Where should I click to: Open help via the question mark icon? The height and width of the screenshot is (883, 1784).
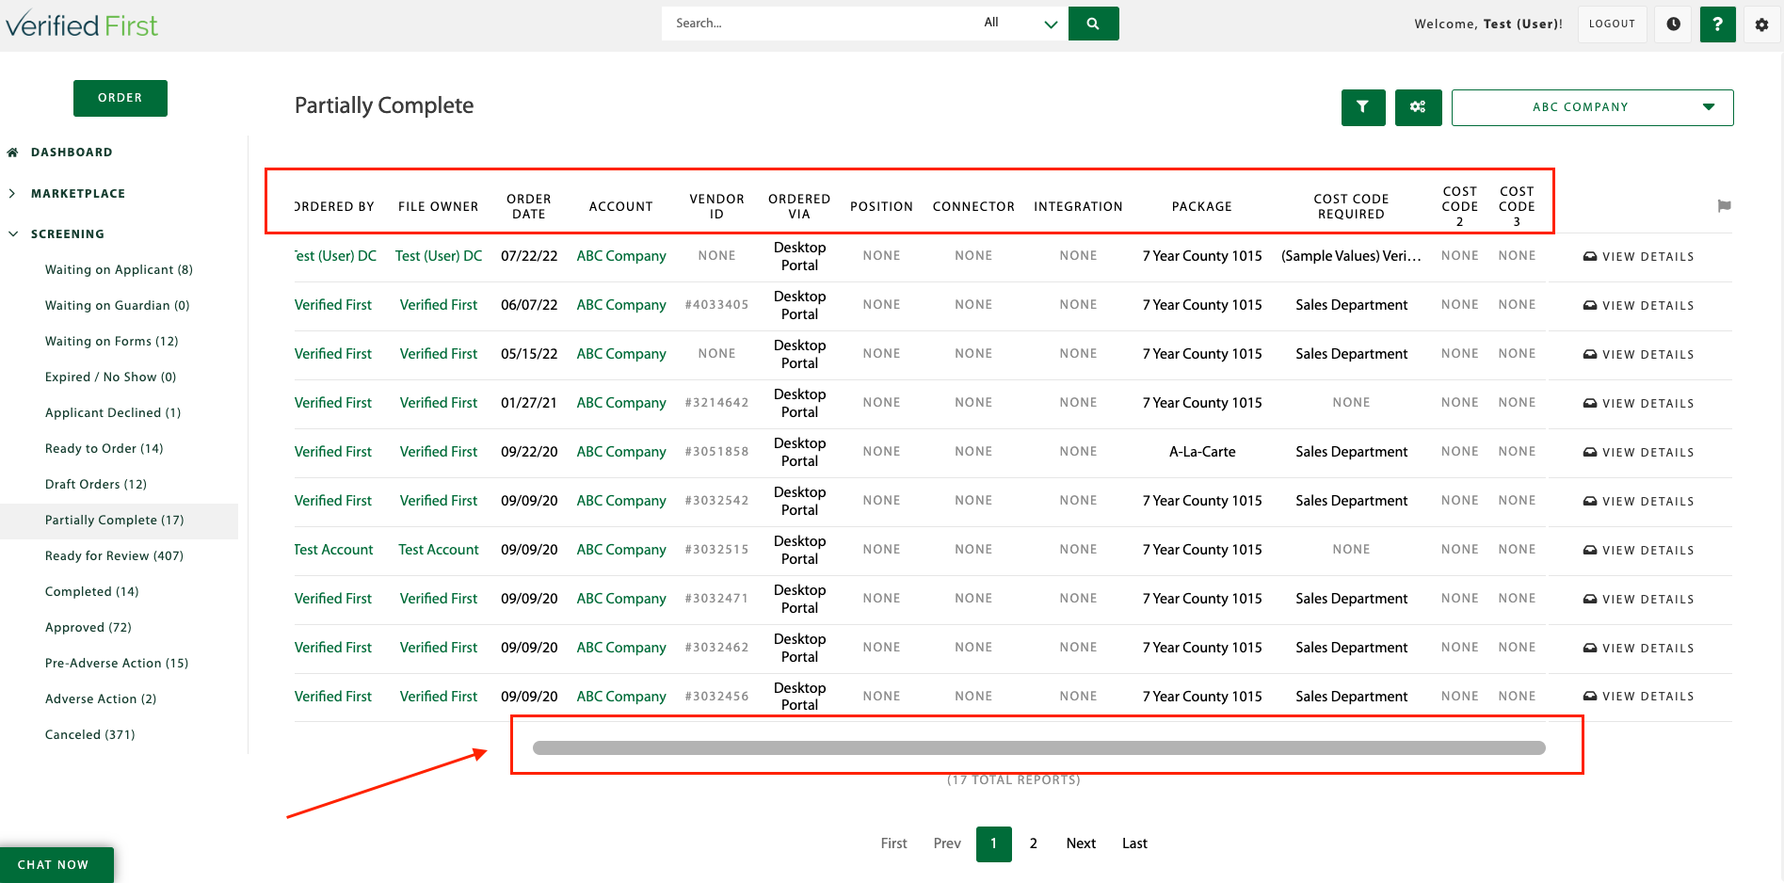pyautogui.click(x=1717, y=24)
